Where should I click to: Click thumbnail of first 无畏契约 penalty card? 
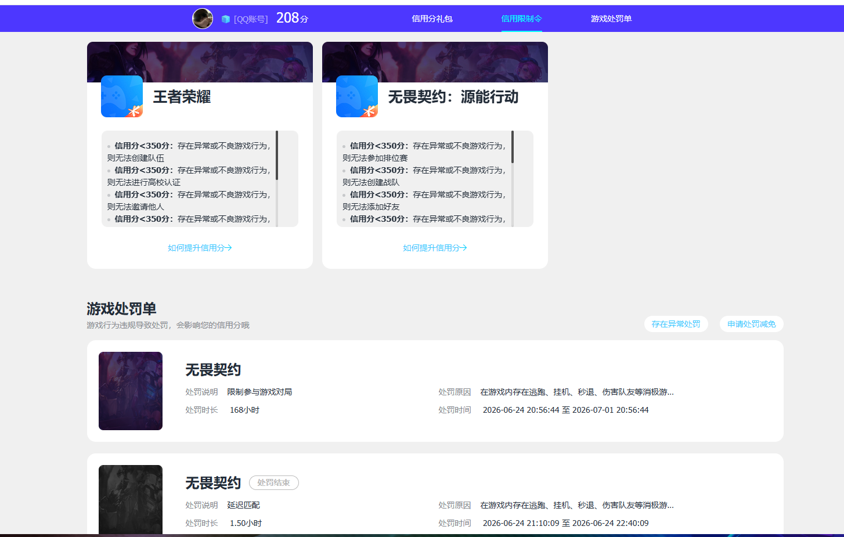131,391
